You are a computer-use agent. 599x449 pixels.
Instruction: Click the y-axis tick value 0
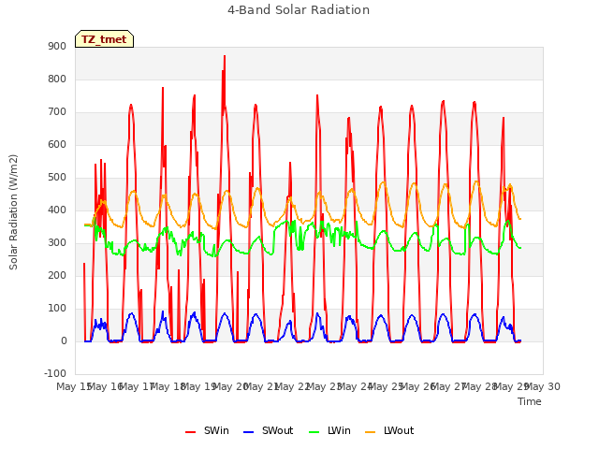point(64,341)
